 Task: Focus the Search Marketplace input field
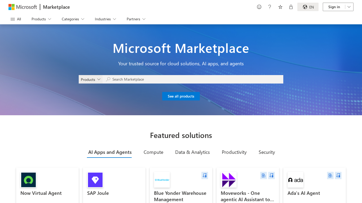pos(193,79)
